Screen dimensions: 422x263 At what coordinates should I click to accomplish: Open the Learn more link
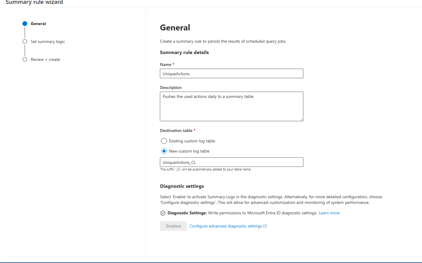329,213
